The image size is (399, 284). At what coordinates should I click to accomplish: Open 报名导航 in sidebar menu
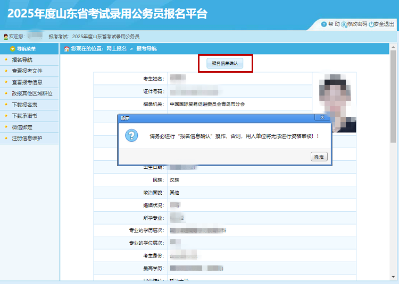(29, 60)
